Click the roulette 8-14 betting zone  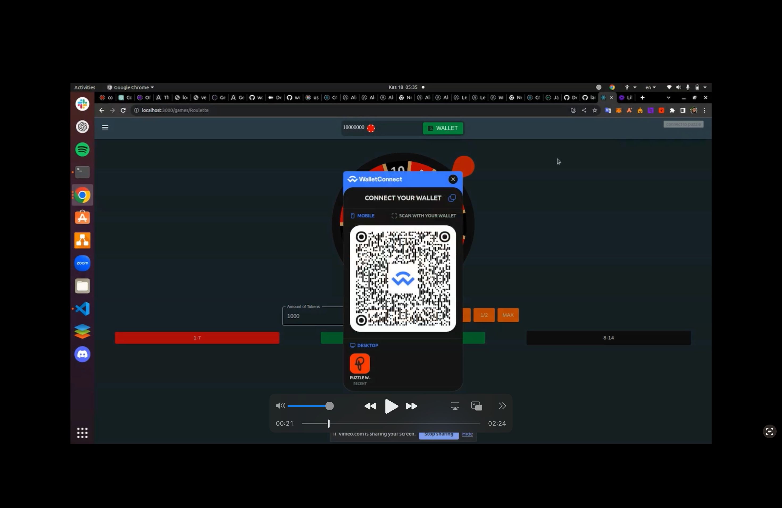[x=609, y=337]
